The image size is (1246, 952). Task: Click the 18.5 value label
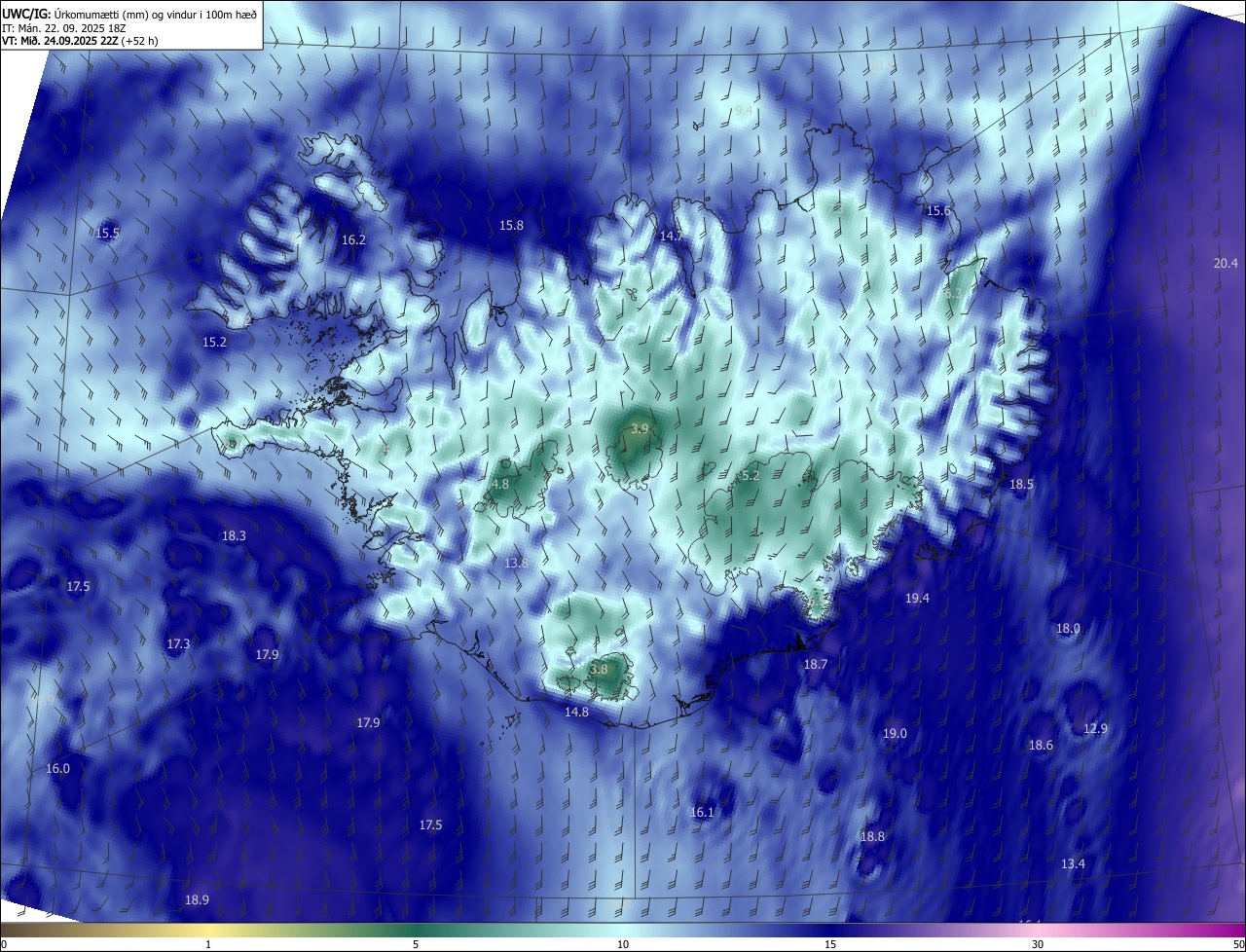click(1021, 485)
